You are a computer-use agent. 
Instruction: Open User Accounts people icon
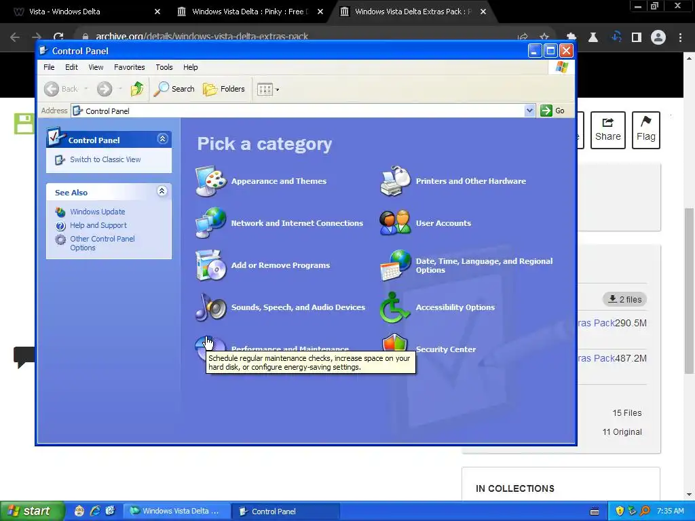point(396,223)
